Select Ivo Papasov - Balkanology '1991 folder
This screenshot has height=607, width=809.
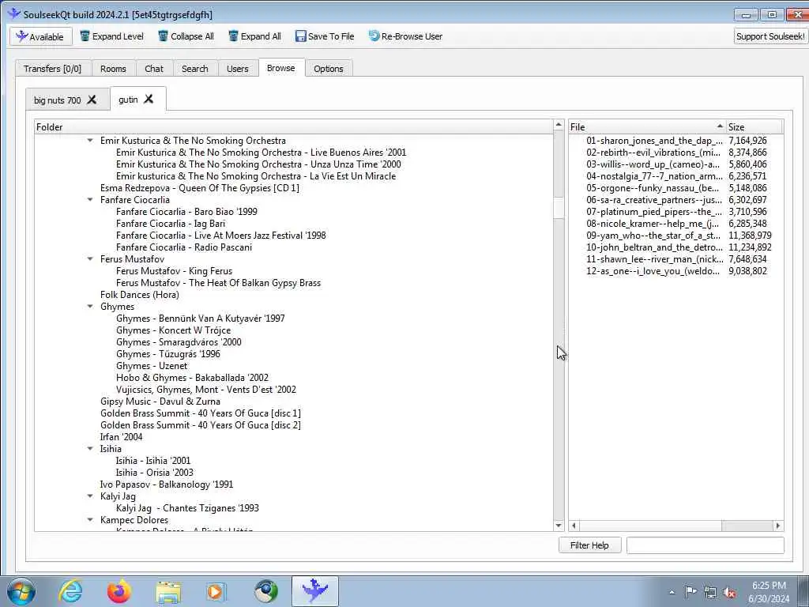pyautogui.click(x=167, y=484)
